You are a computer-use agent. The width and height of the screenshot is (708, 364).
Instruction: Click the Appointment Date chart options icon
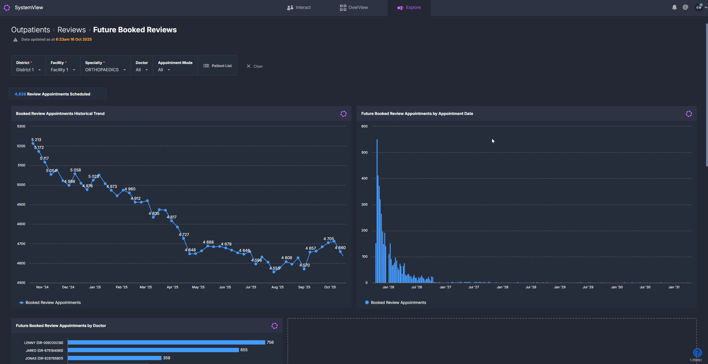(x=689, y=114)
